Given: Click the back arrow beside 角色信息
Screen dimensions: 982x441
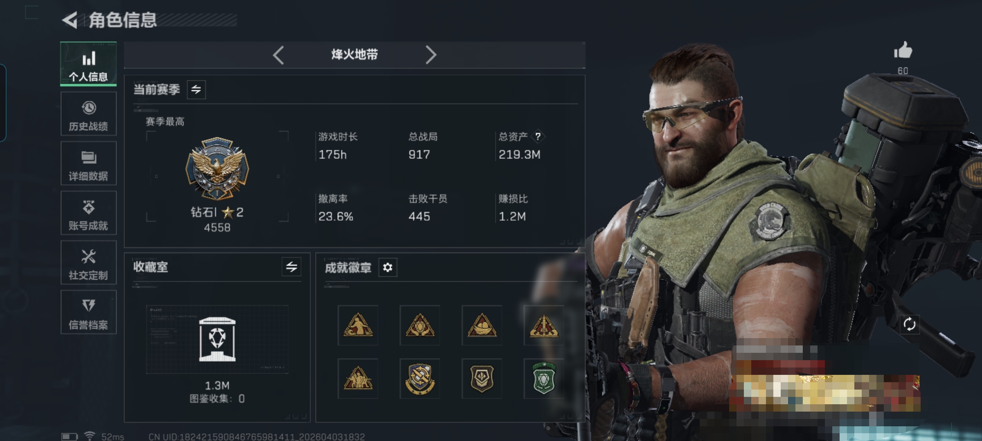Looking at the screenshot, I should tap(70, 20).
